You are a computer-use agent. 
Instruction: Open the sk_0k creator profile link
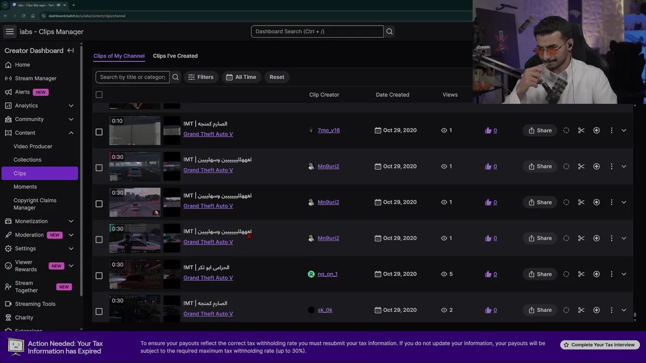point(325,310)
